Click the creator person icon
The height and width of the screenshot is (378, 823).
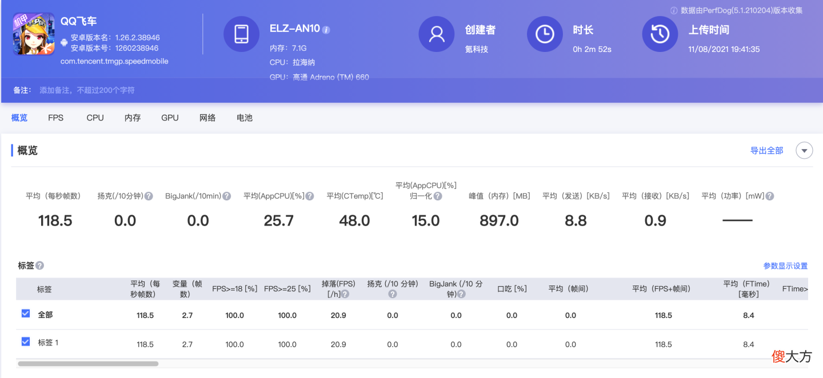[437, 34]
